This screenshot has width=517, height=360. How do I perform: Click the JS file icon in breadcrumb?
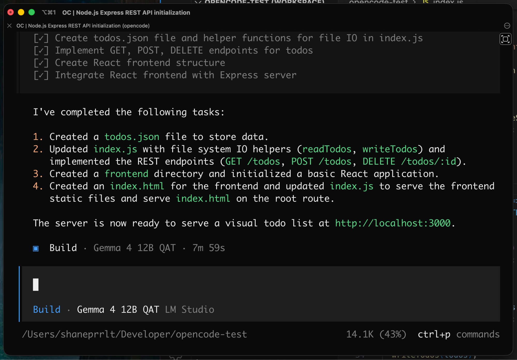click(x=425, y=2)
